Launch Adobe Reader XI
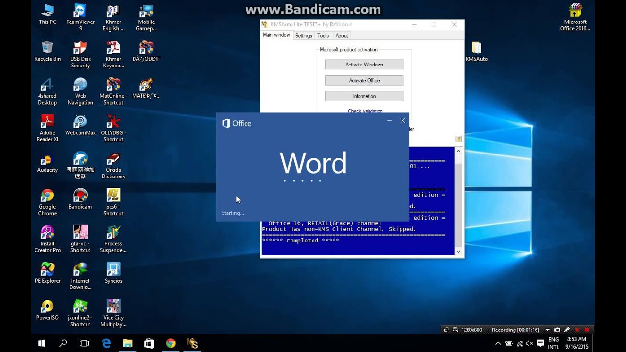626x352 pixels. click(47, 129)
